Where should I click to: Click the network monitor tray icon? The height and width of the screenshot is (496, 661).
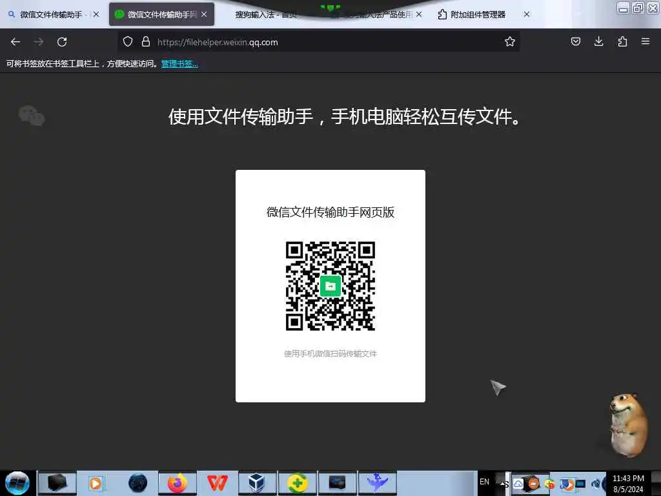coord(581,484)
